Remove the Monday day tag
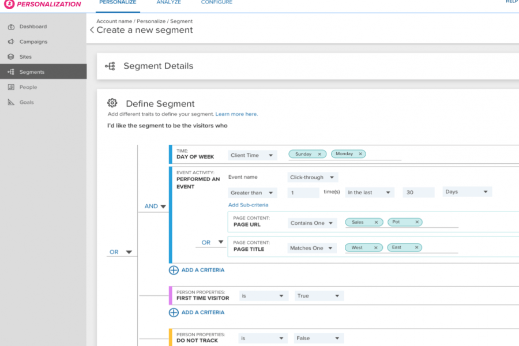 tap(360, 154)
